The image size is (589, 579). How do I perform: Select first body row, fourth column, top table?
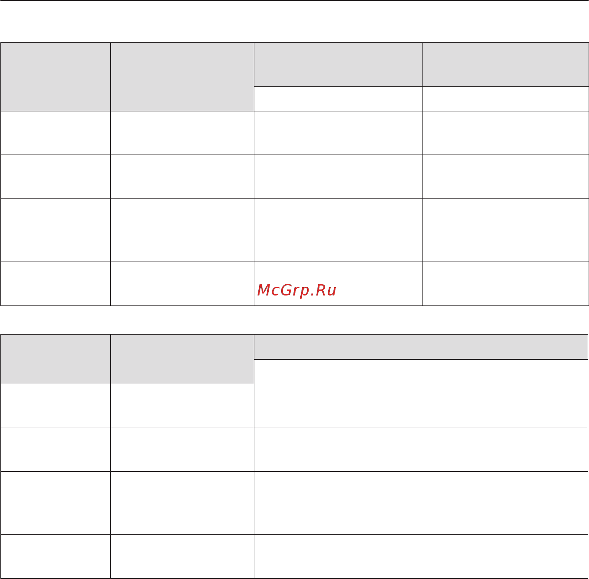click(x=506, y=133)
